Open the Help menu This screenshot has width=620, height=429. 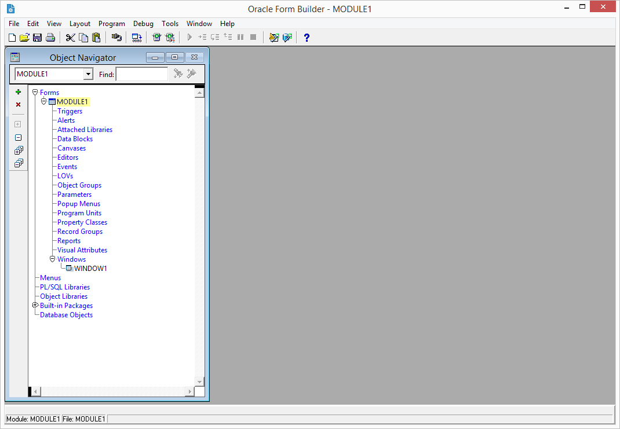click(227, 24)
